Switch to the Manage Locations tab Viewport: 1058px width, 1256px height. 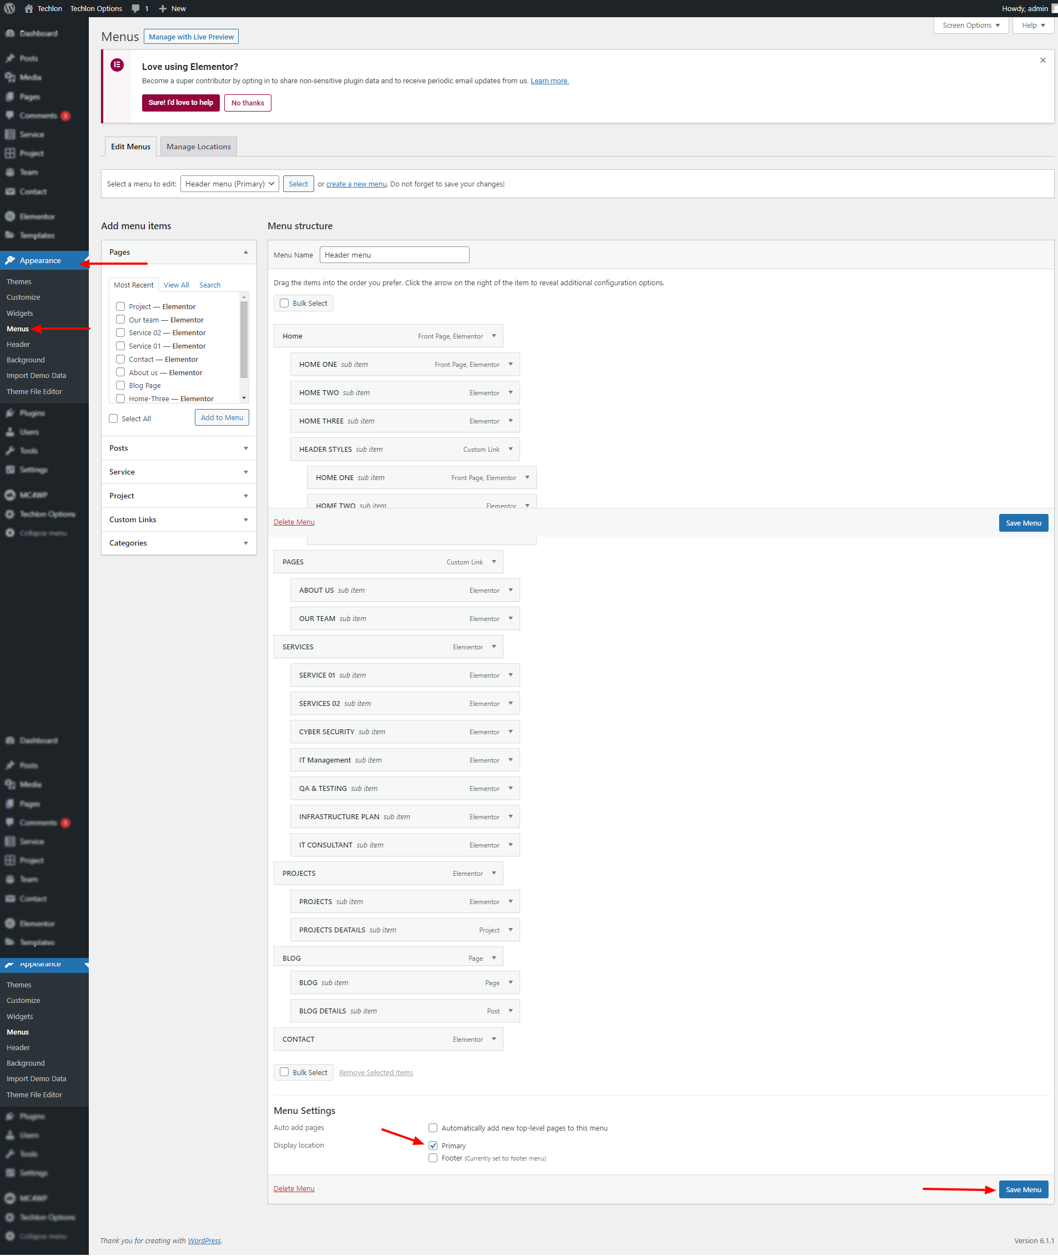point(199,147)
